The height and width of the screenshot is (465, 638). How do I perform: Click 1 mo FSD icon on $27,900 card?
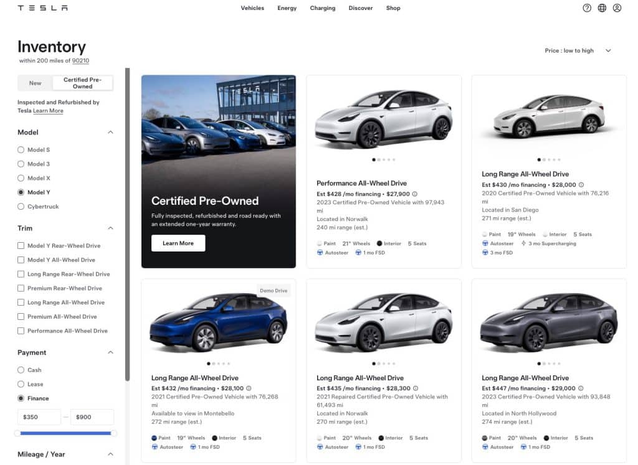pos(358,252)
